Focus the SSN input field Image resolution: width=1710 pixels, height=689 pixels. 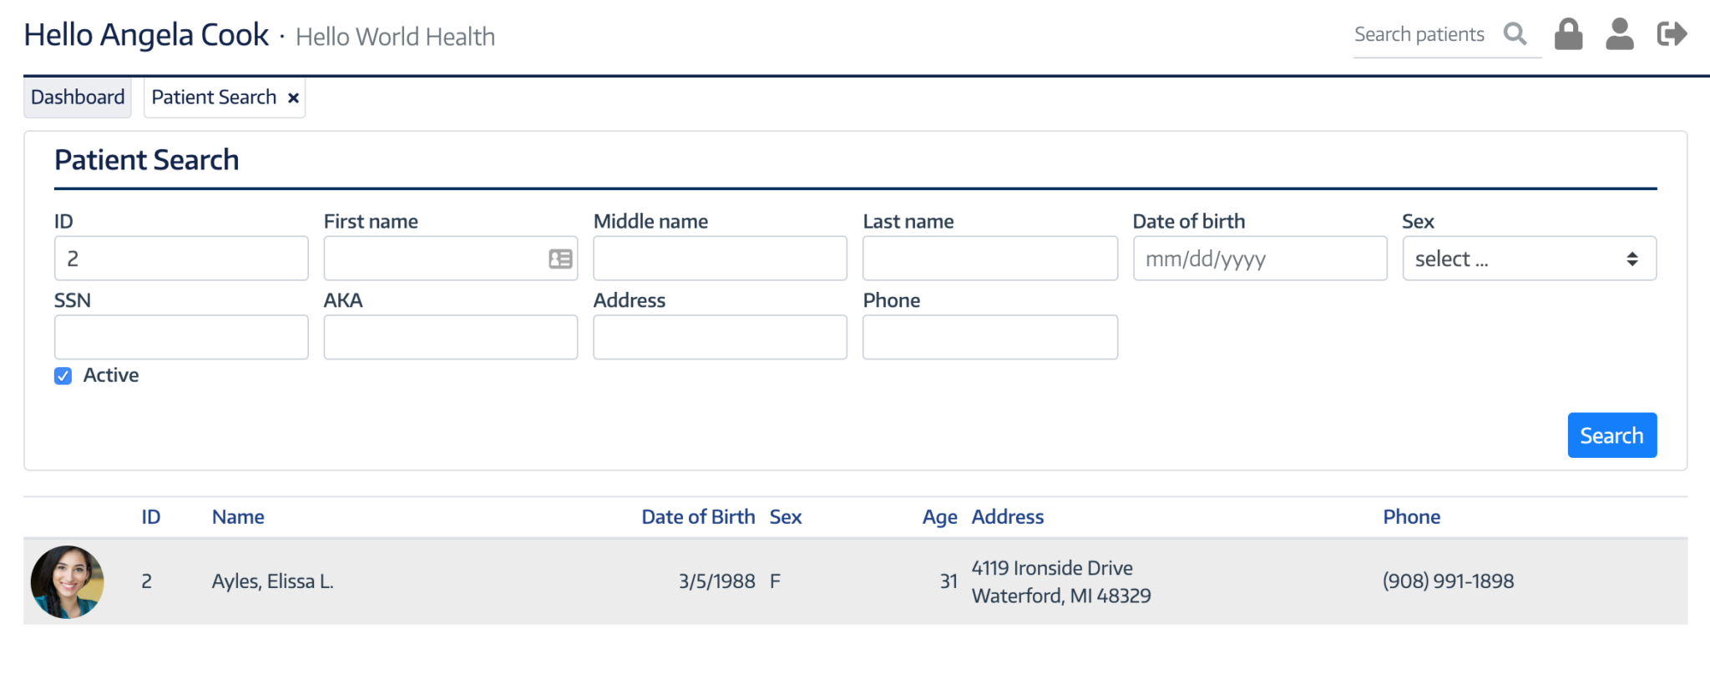point(181,337)
